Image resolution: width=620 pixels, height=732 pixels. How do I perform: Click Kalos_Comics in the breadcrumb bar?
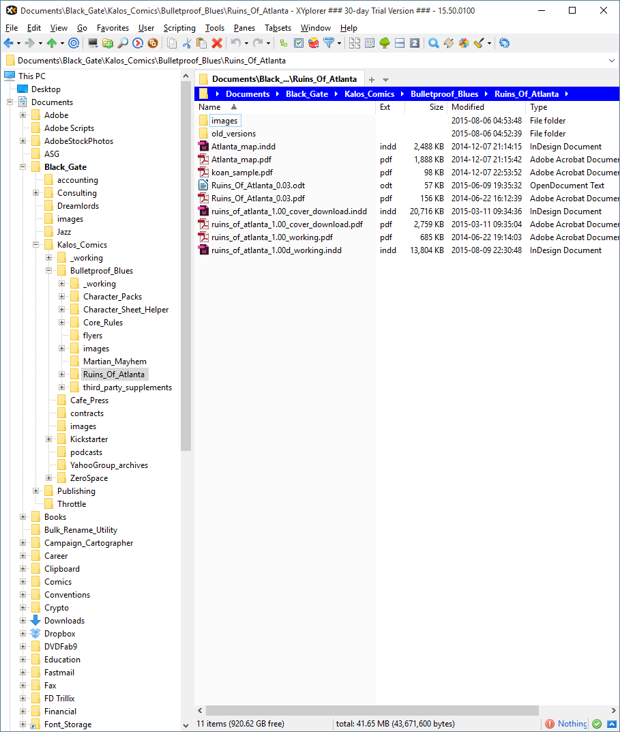(x=369, y=94)
